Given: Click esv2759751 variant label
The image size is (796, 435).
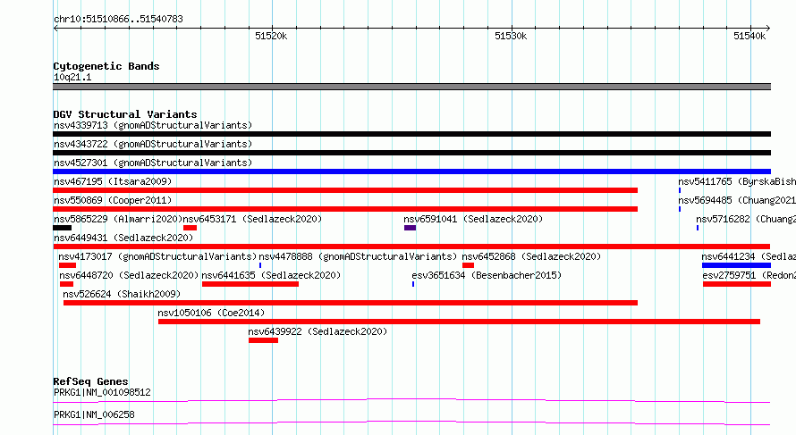Looking at the screenshot, I should tap(749, 275).
